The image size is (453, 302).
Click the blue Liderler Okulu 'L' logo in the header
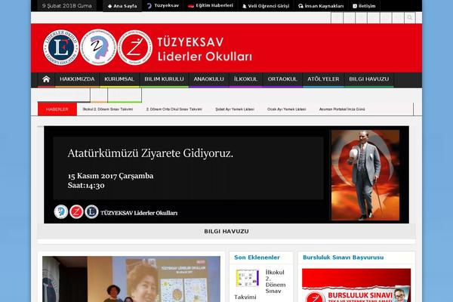pos(61,48)
